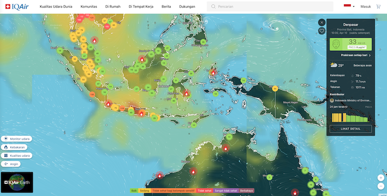Select the green 7 AQI marker near Townsville
Viewport: 387px width, 196px height.
[305, 170]
